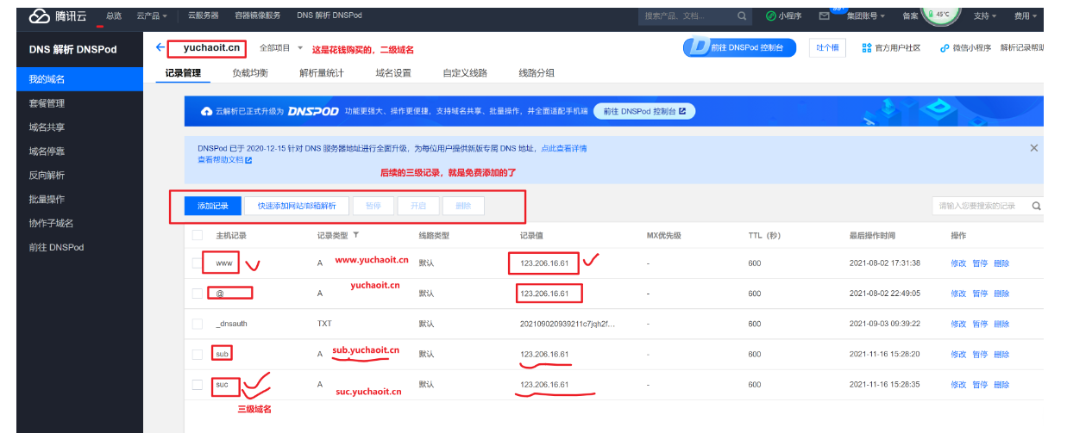Viewport: 1067px width, 433px height.
Task: Open the 域名设置 tab
Action: (x=393, y=73)
